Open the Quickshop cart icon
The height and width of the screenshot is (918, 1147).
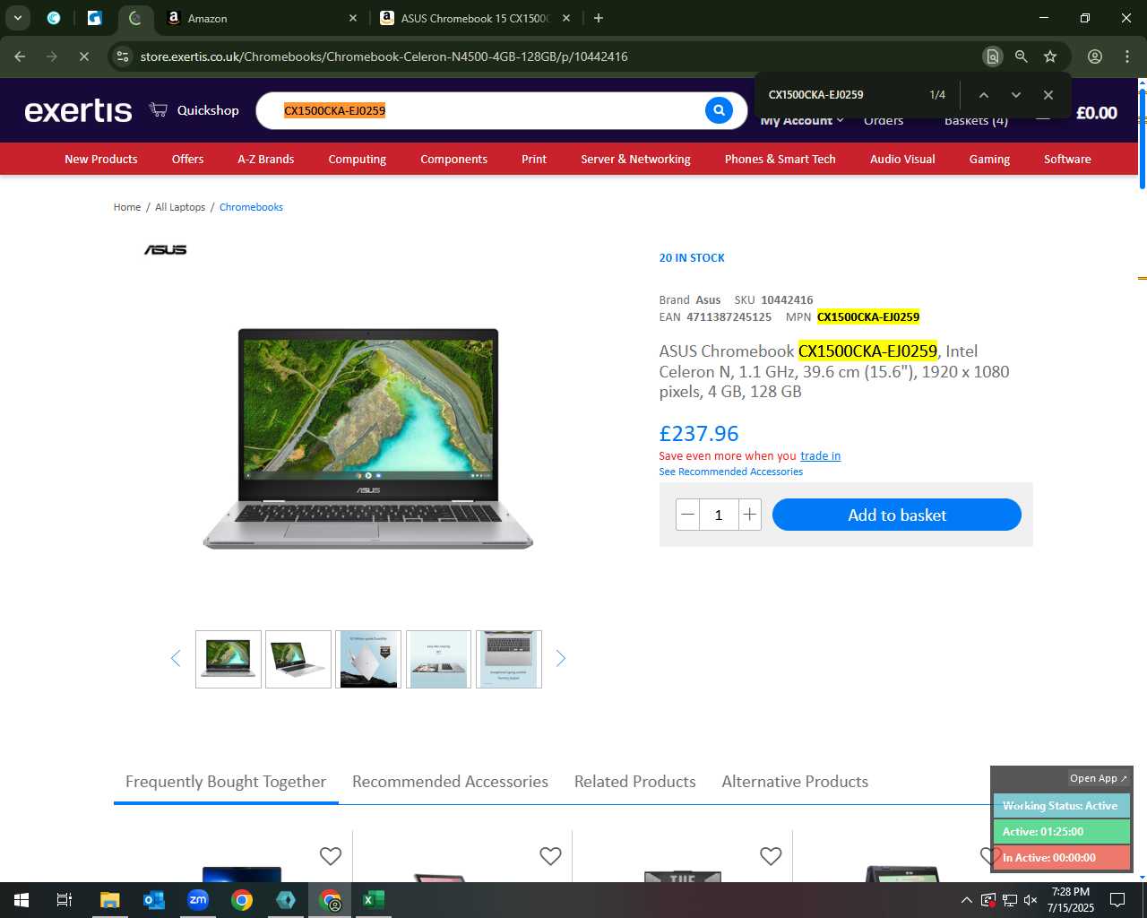click(x=159, y=110)
